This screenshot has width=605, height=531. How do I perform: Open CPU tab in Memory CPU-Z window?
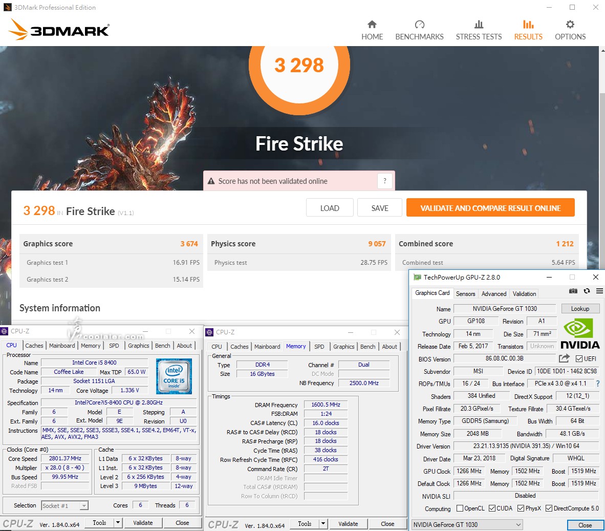point(217,347)
